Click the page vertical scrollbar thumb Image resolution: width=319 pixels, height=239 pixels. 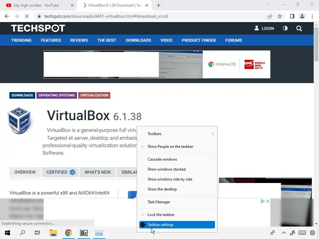pyautogui.click(x=316, y=44)
